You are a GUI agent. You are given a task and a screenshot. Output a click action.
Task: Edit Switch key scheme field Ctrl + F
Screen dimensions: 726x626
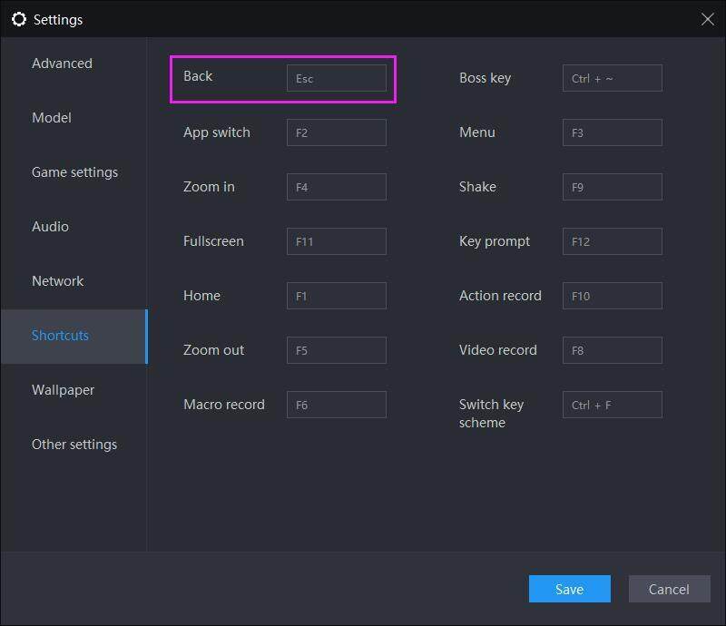coord(612,405)
